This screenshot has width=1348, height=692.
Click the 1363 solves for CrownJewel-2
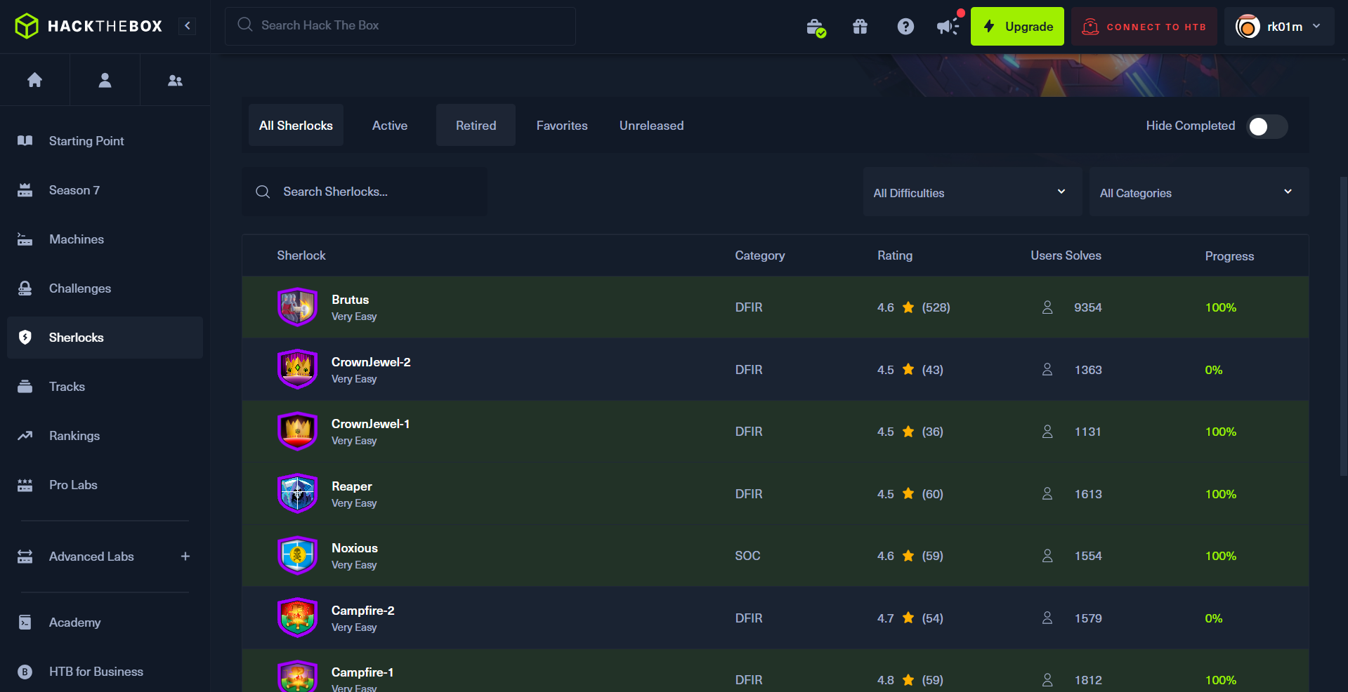pos(1088,370)
